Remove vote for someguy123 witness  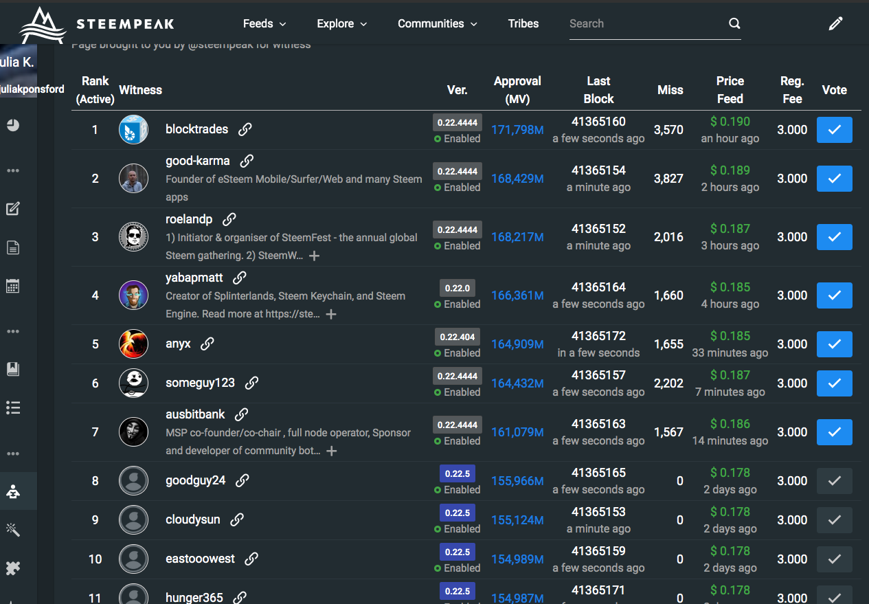(835, 383)
